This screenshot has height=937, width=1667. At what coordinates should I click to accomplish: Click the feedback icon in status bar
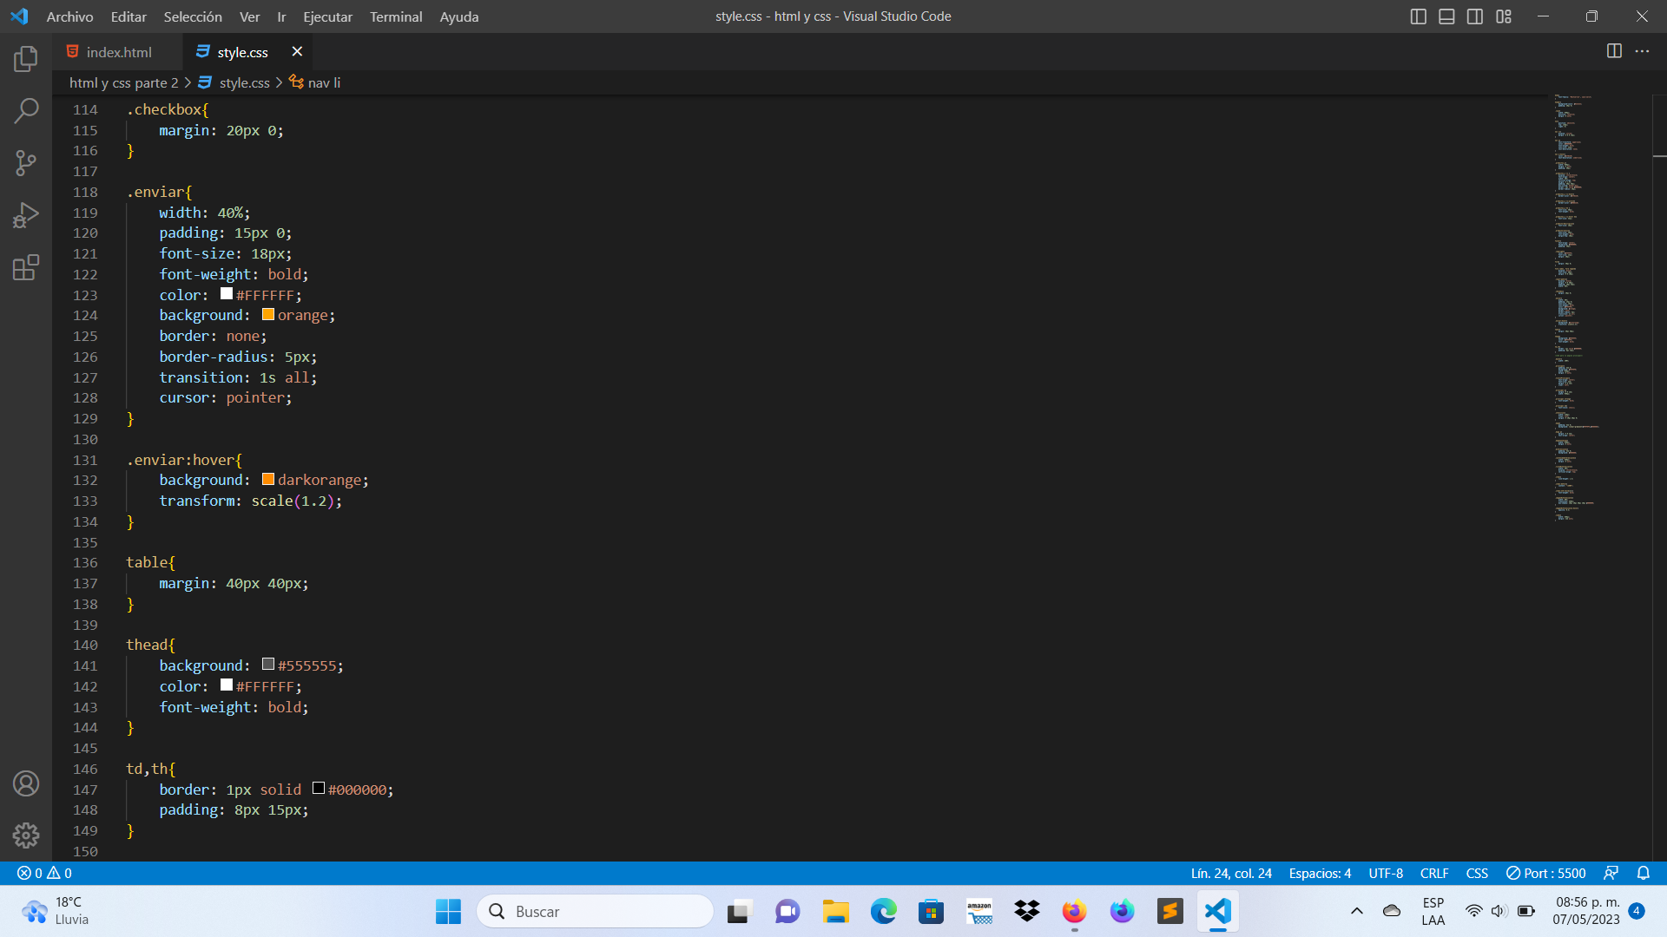[x=1611, y=873]
